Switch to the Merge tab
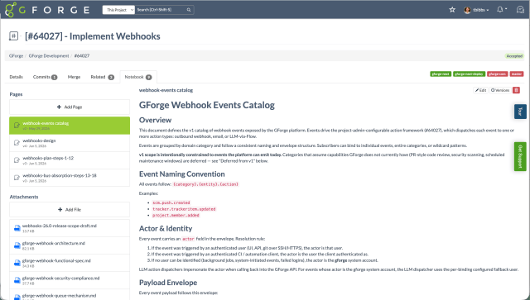The width and height of the screenshot is (530, 300). point(74,77)
